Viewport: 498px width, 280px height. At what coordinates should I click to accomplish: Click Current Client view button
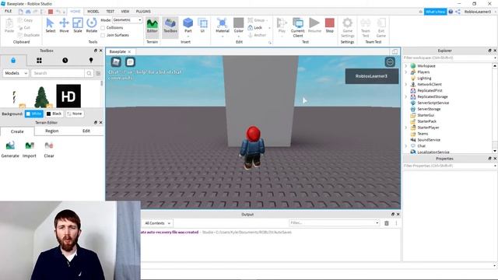pos(298,27)
